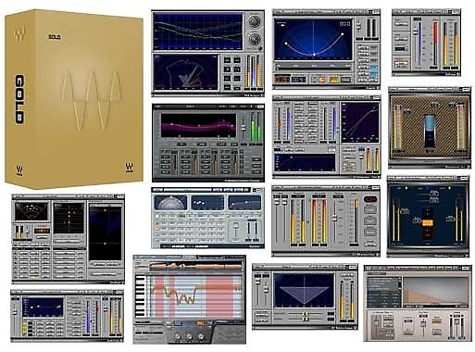475x352 pixels.
Task: Click the waveform overview strip above the pitch editor
Action: click(x=195, y=267)
